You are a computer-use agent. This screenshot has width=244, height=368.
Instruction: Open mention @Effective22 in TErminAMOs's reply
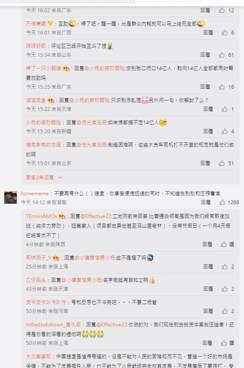click(x=96, y=216)
